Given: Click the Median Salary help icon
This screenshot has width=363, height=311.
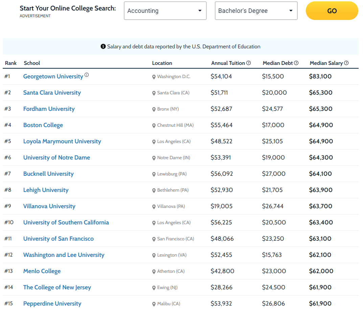Looking at the screenshot, I should coord(346,63).
